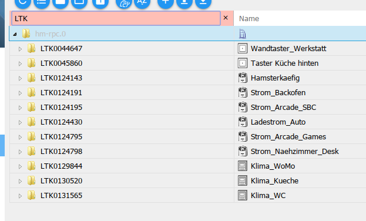Expand the LTK0124191 node

20,93
